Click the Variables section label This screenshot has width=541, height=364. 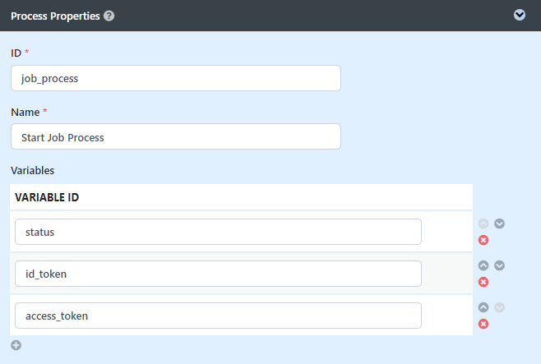click(32, 170)
